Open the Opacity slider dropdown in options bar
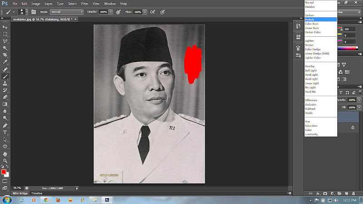 tap(111, 12)
